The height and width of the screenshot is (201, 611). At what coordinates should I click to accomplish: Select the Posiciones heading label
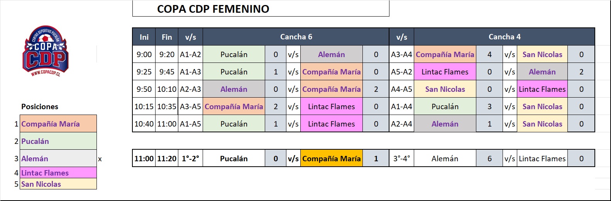point(40,106)
